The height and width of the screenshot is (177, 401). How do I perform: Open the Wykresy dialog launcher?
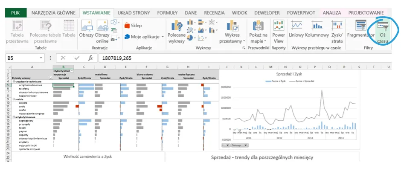(244, 48)
